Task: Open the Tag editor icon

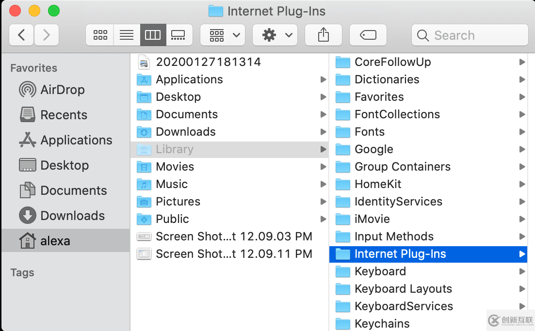Action: (x=368, y=34)
